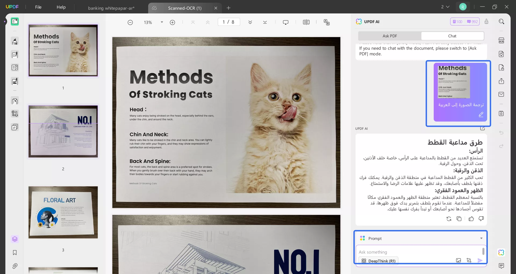The height and width of the screenshot is (274, 516).
Task: Open the Help menu
Action: click(61, 7)
